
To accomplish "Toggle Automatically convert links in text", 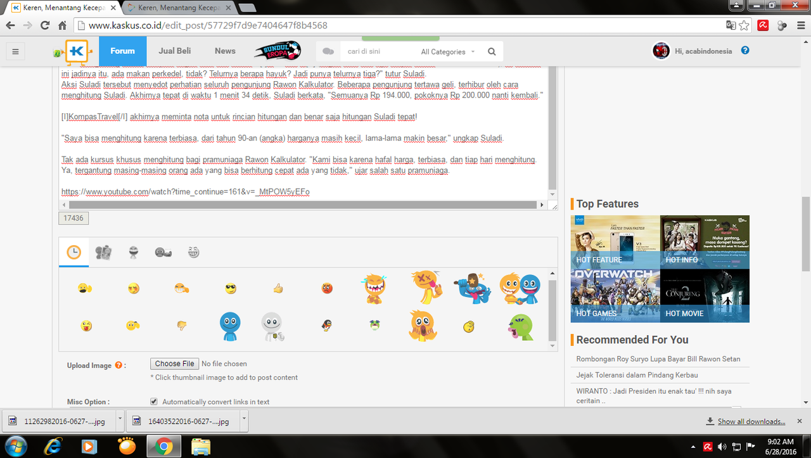I will [154, 402].
